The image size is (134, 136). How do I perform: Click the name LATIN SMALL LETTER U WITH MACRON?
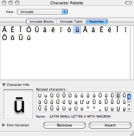pos(80,117)
